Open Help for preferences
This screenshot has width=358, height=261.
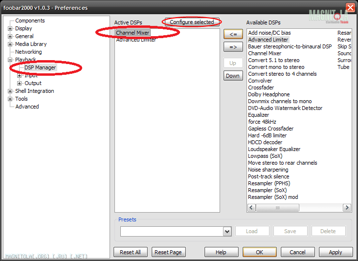click(221, 252)
